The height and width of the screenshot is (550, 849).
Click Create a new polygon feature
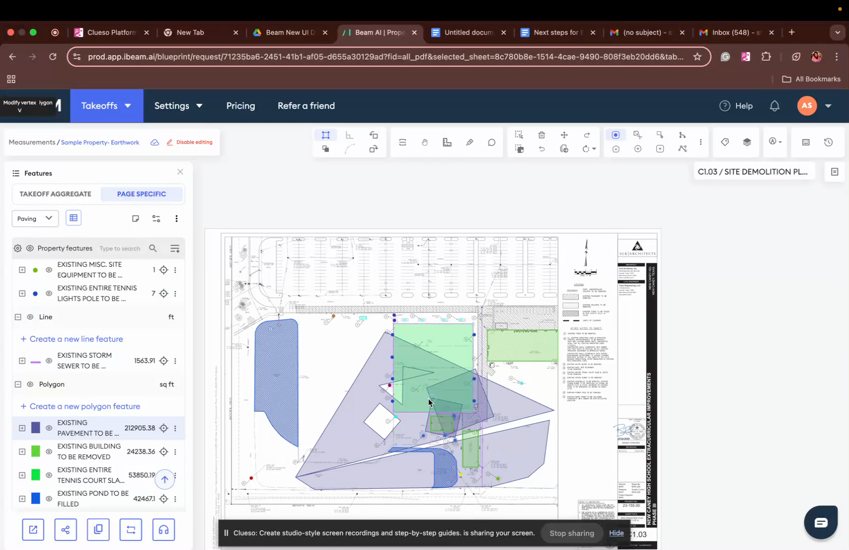pos(80,406)
